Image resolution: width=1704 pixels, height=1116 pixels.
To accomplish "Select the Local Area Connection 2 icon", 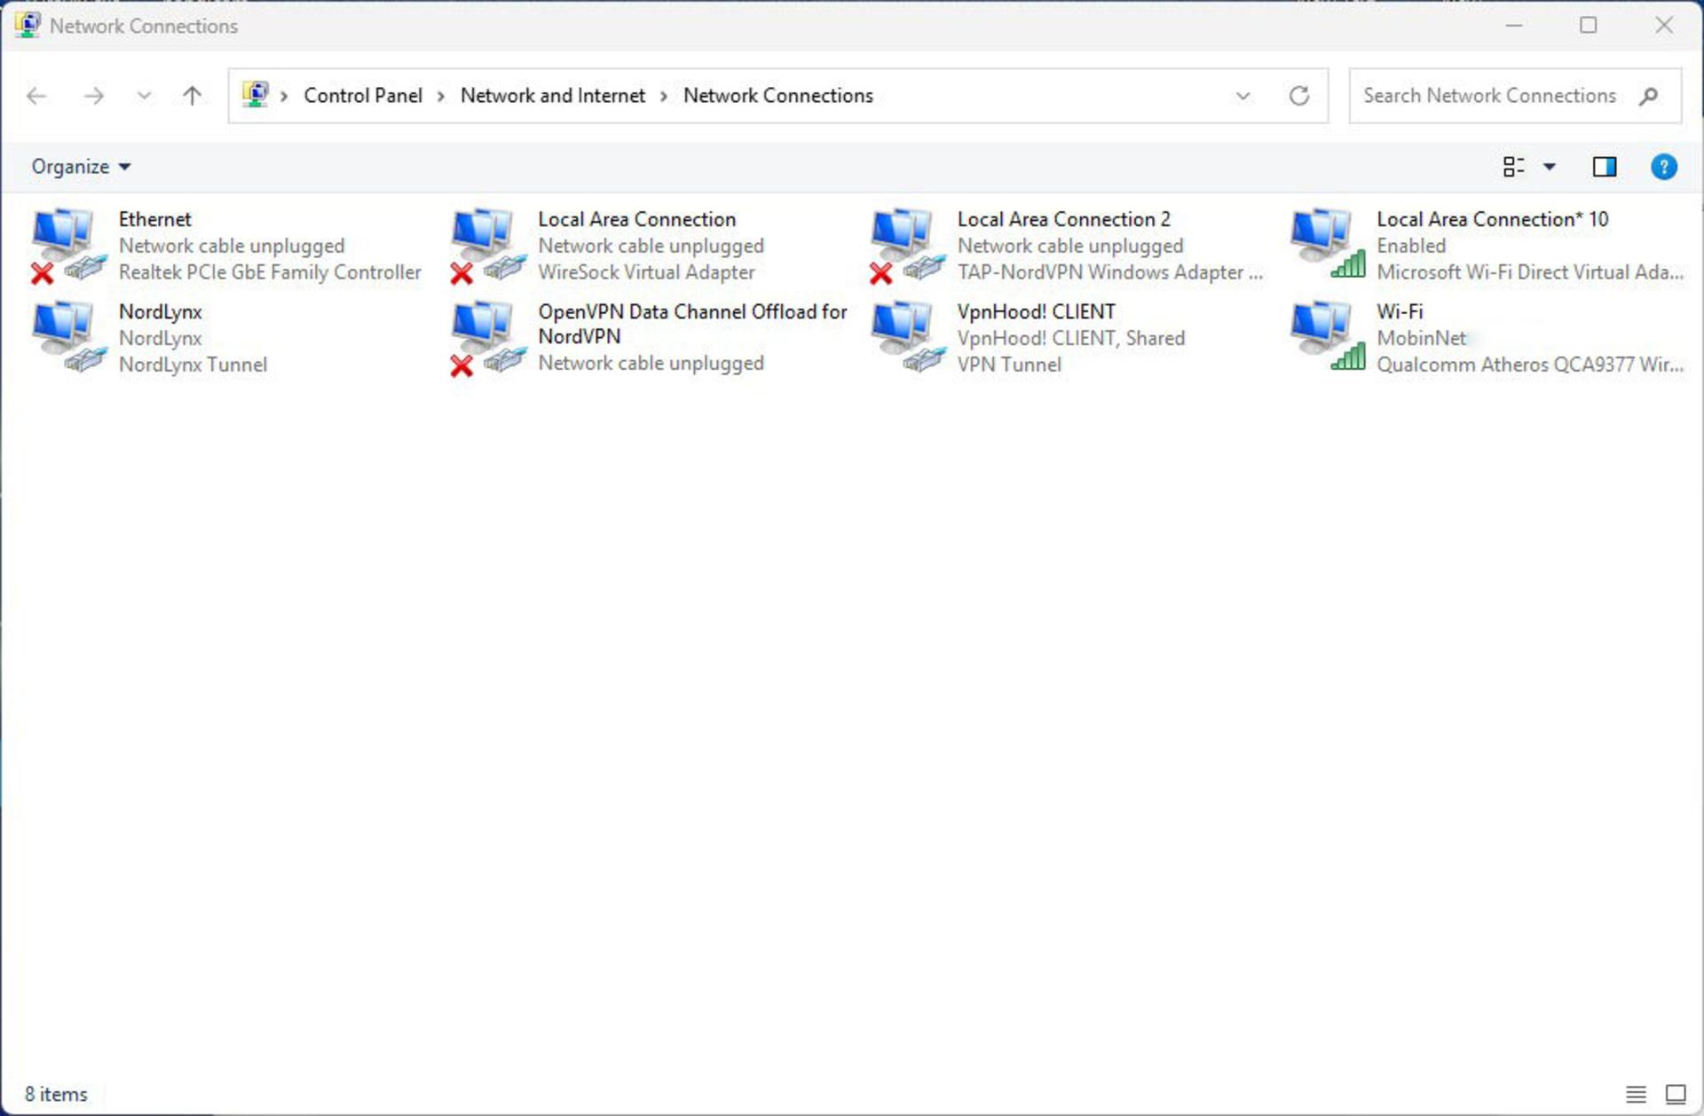I will (907, 246).
